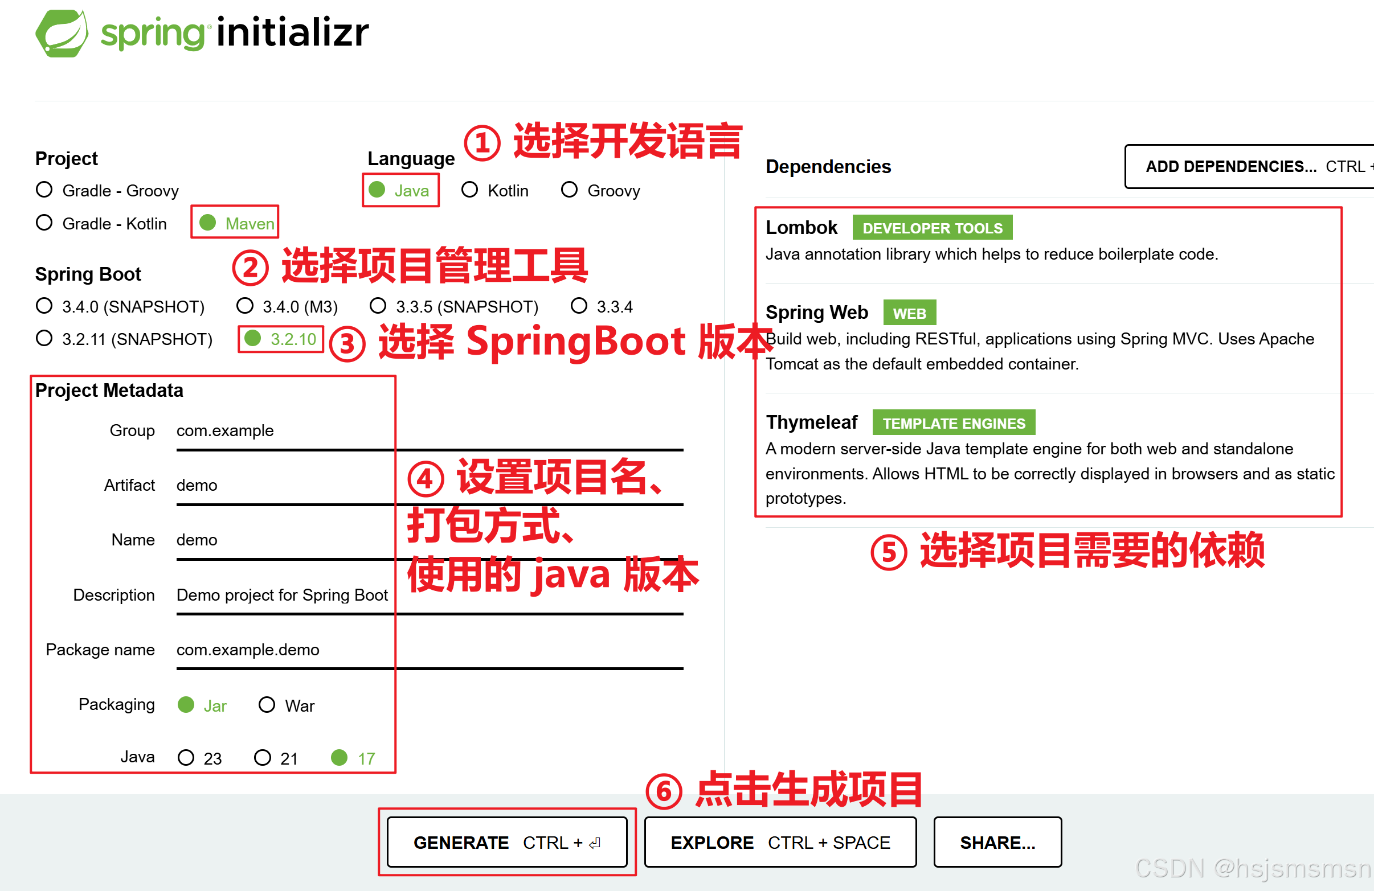
Task: Set Java version to 21
Action: (263, 758)
